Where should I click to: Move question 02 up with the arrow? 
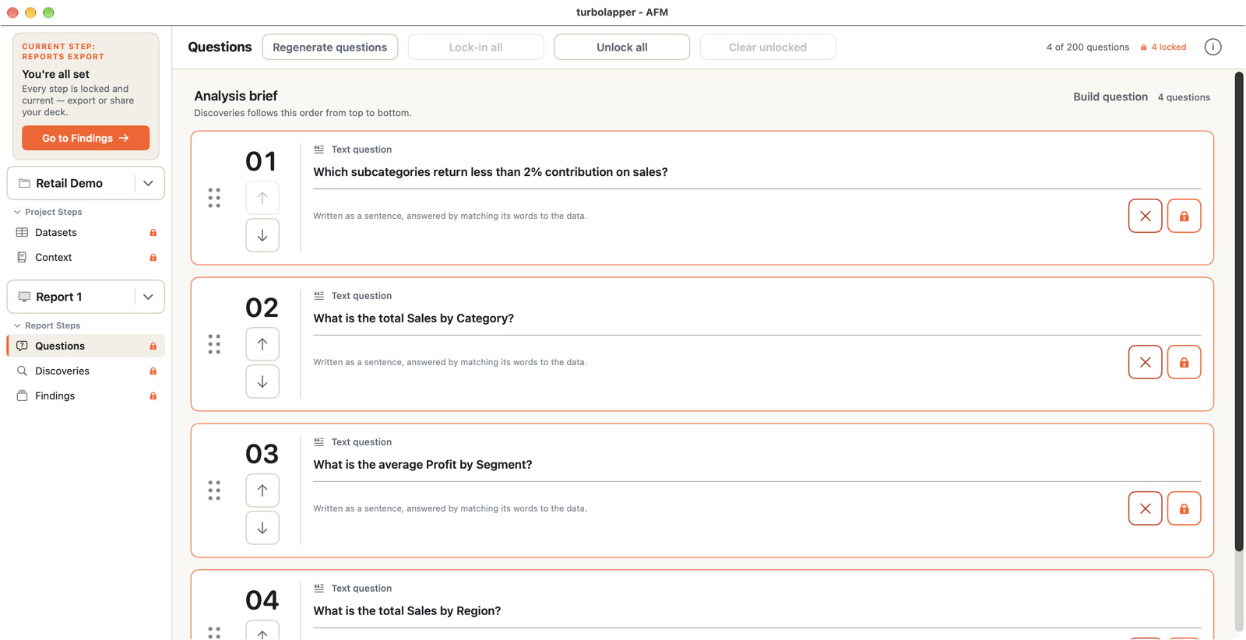pos(262,344)
